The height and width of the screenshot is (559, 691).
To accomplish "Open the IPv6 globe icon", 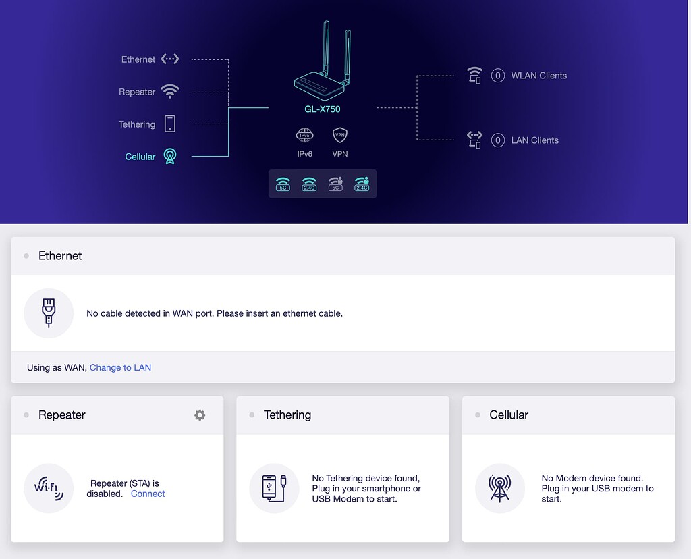I will [305, 135].
